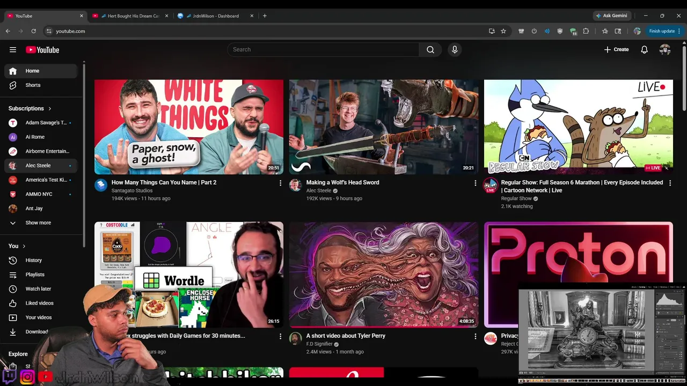
Task: Expand the Subscriptions section header
Action: pyautogui.click(x=30, y=108)
